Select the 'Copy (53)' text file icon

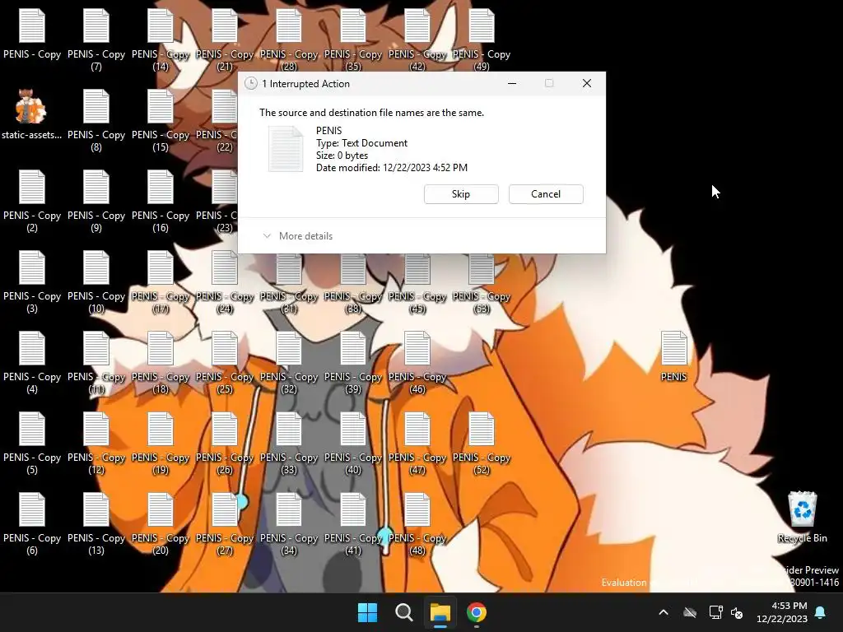[481, 267]
